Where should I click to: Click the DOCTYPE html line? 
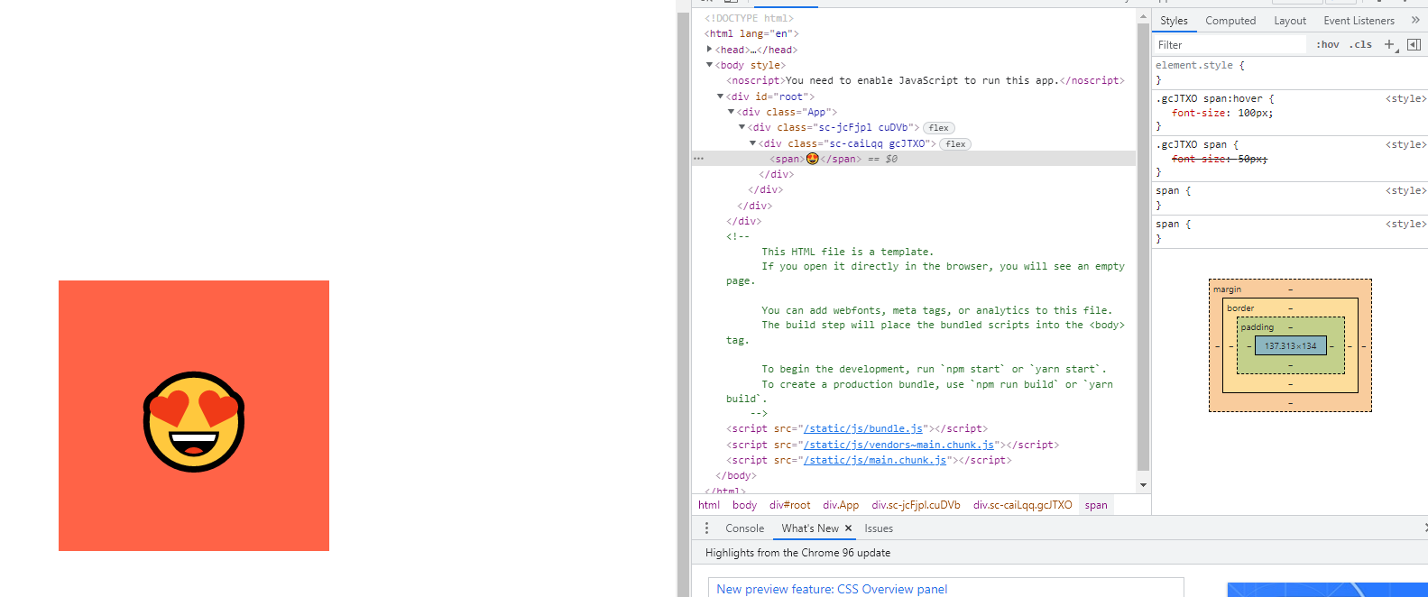click(x=749, y=18)
